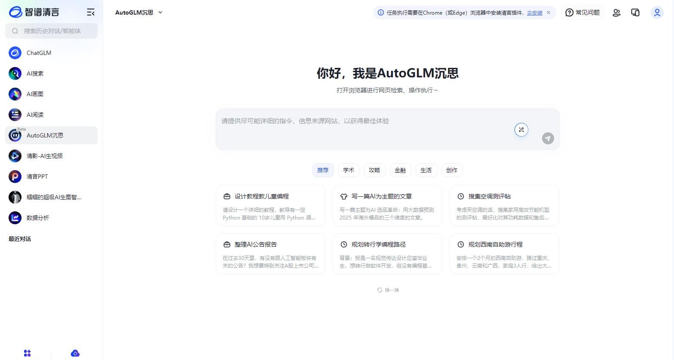Click the briefcase icon on 整理AI公告报告
This screenshot has width=674, height=360.
coord(227,244)
